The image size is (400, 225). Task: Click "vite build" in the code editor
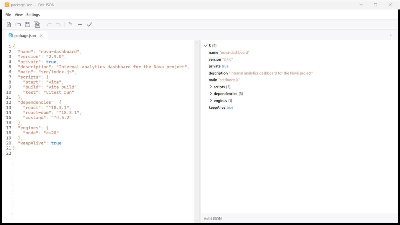click(61, 87)
